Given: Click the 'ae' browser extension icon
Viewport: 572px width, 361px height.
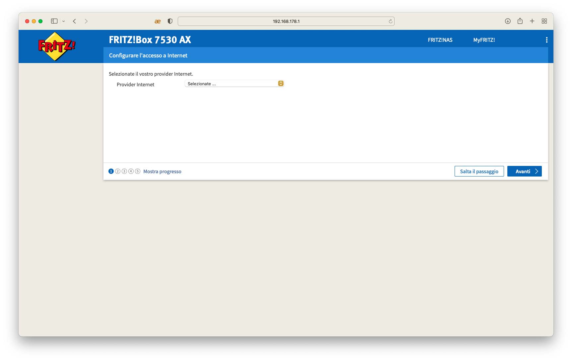Looking at the screenshot, I should pyautogui.click(x=158, y=21).
